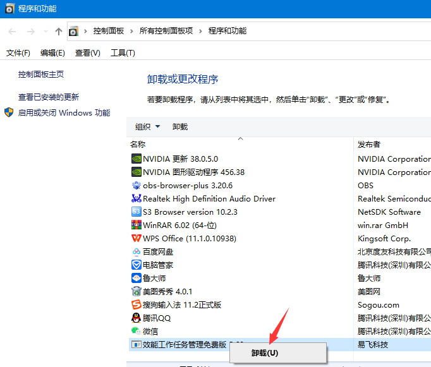Open 启用或关闭 Windows 功能 link
The width and height of the screenshot is (431, 367).
coord(64,112)
